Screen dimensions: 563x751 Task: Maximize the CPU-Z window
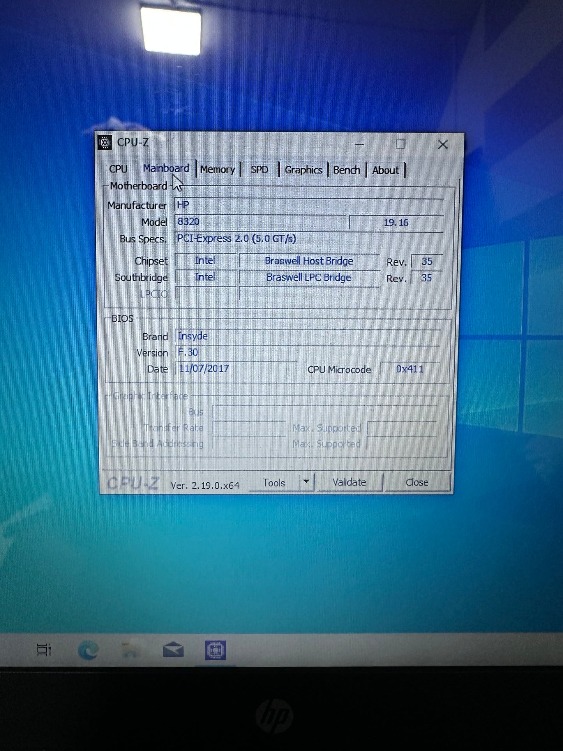pyautogui.click(x=401, y=144)
